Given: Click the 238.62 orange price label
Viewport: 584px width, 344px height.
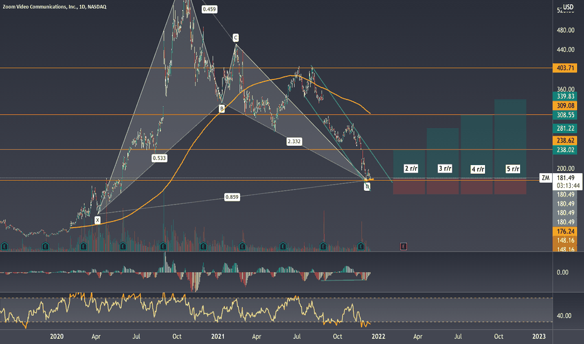Looking at the screenshot, I should (x=565, y=140).
